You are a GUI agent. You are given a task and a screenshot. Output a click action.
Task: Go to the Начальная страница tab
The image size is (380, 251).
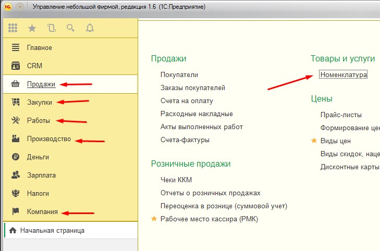coord(52,230)
